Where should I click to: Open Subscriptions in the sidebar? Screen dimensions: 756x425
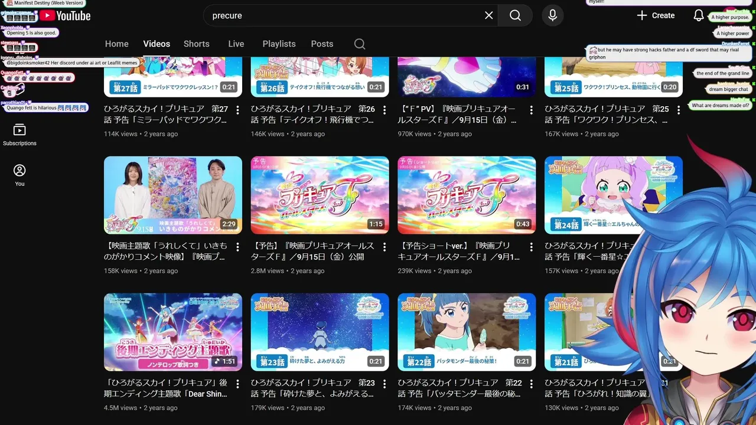[x=19, y=135]
